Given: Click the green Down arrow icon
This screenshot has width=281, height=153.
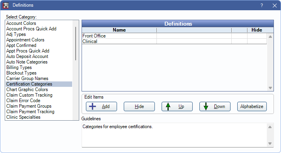Looking at the screenshot, I should [206, 106].
